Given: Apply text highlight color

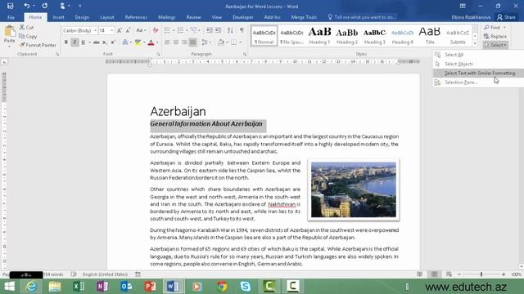Looking at the screenshot, I should [x=138, y=42].
